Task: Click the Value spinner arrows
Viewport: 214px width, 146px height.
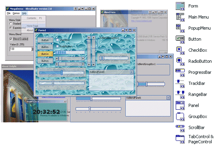Action: 32,49
